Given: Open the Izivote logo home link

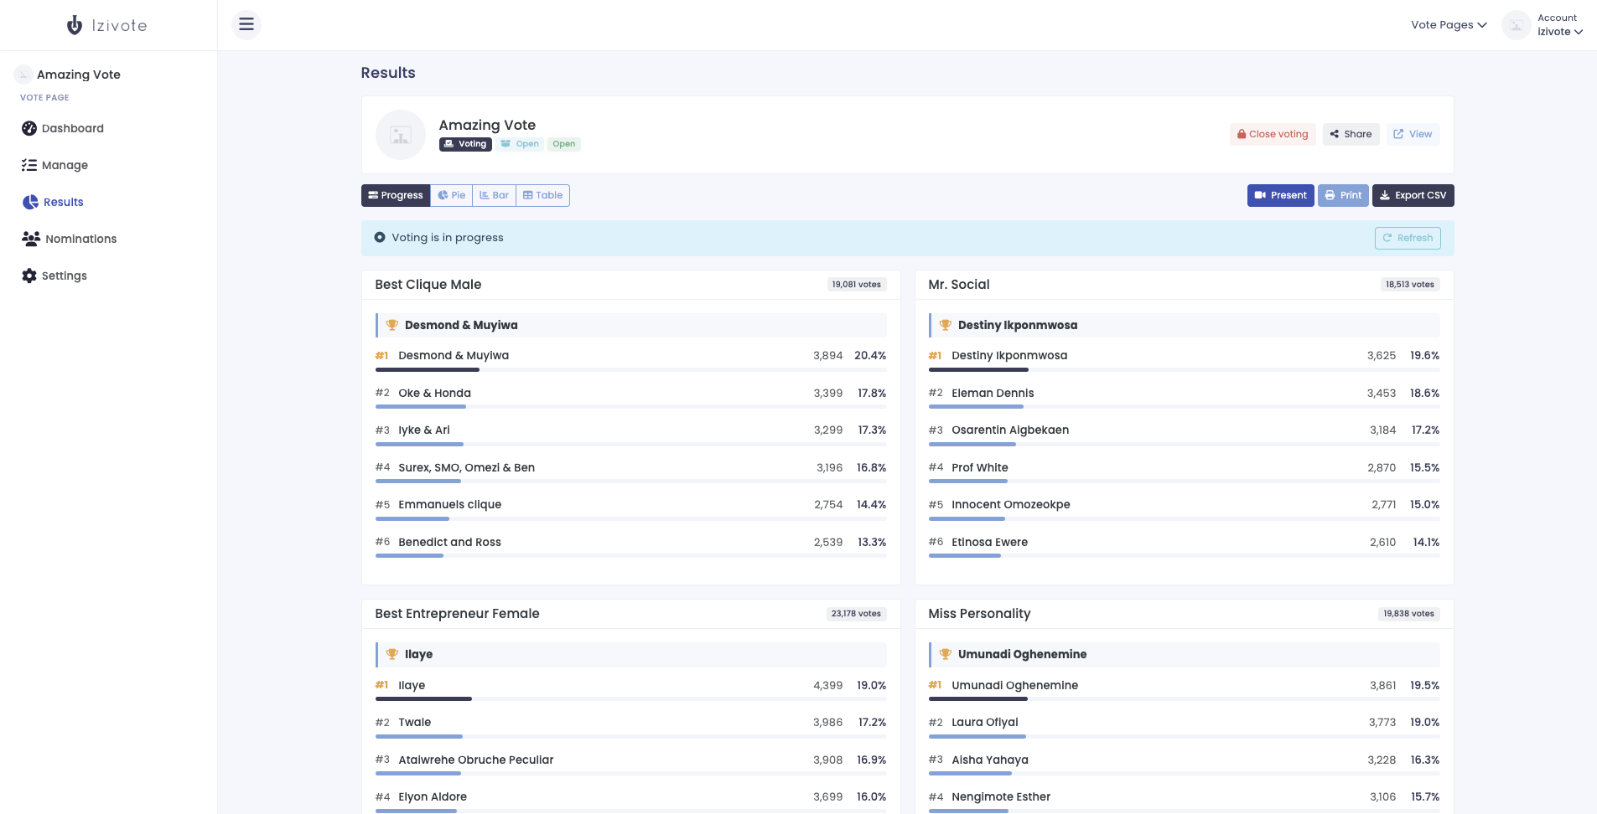Looking at the screenshot, I should (107, 25).
